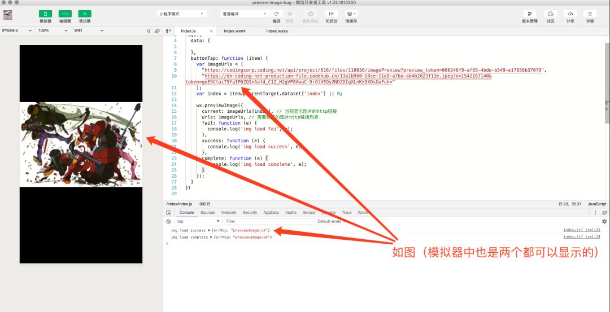The width and height of the screenshot is (610, 312).
Task: Click the wx.previewImage code line
Action: point(219,106)
